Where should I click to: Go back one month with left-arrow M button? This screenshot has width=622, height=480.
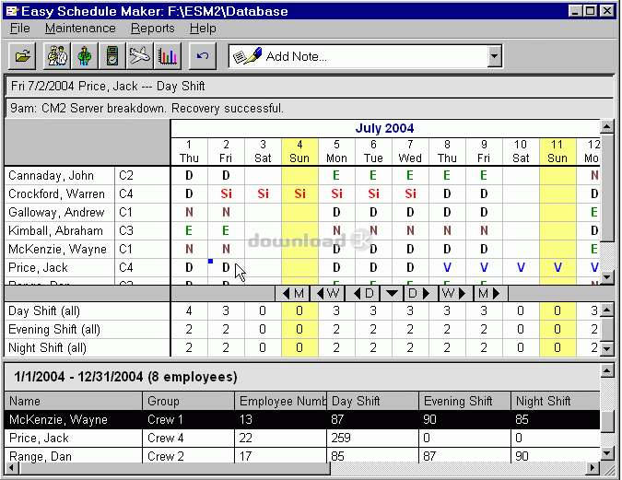pos(293,294)
